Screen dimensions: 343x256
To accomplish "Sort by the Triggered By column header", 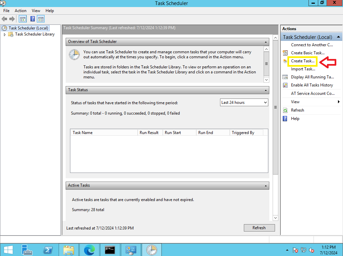I will click(x=246, y=133).
